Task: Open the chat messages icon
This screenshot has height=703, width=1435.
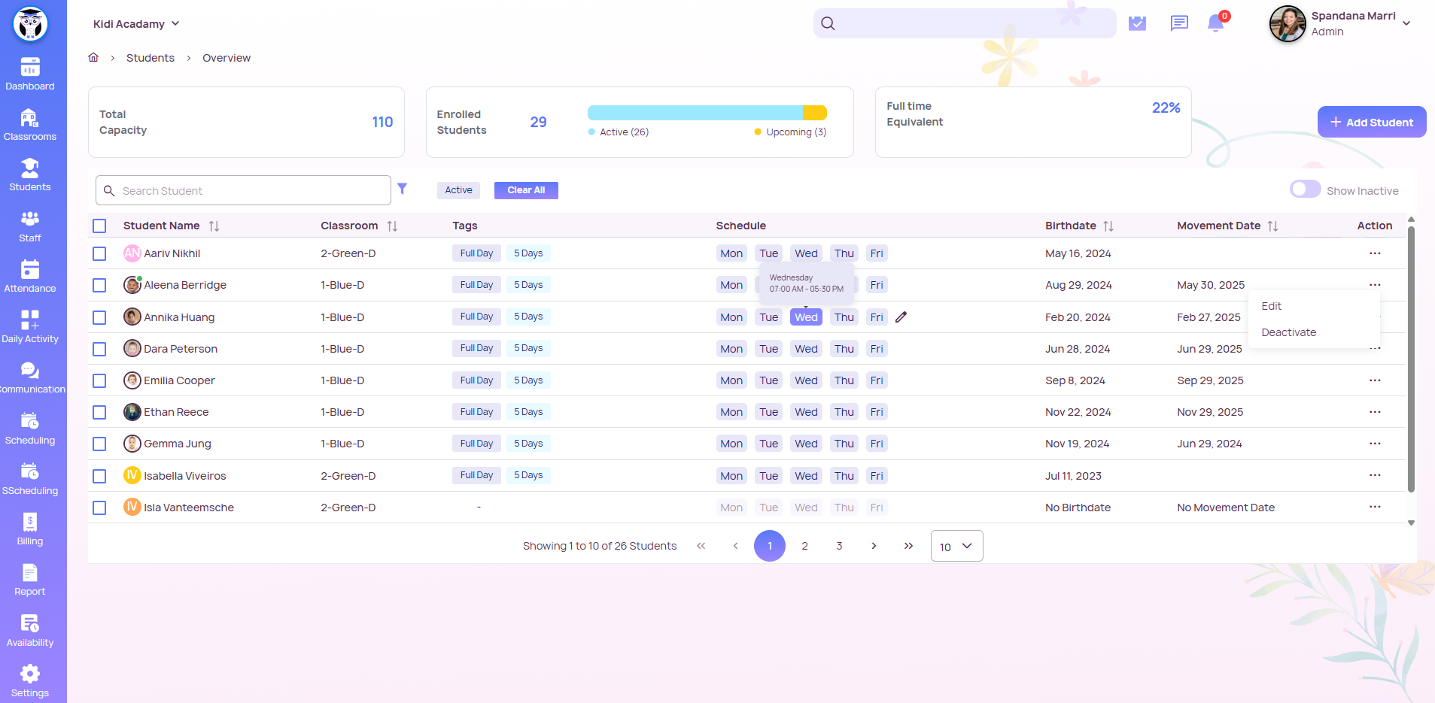Action: 1179,23
